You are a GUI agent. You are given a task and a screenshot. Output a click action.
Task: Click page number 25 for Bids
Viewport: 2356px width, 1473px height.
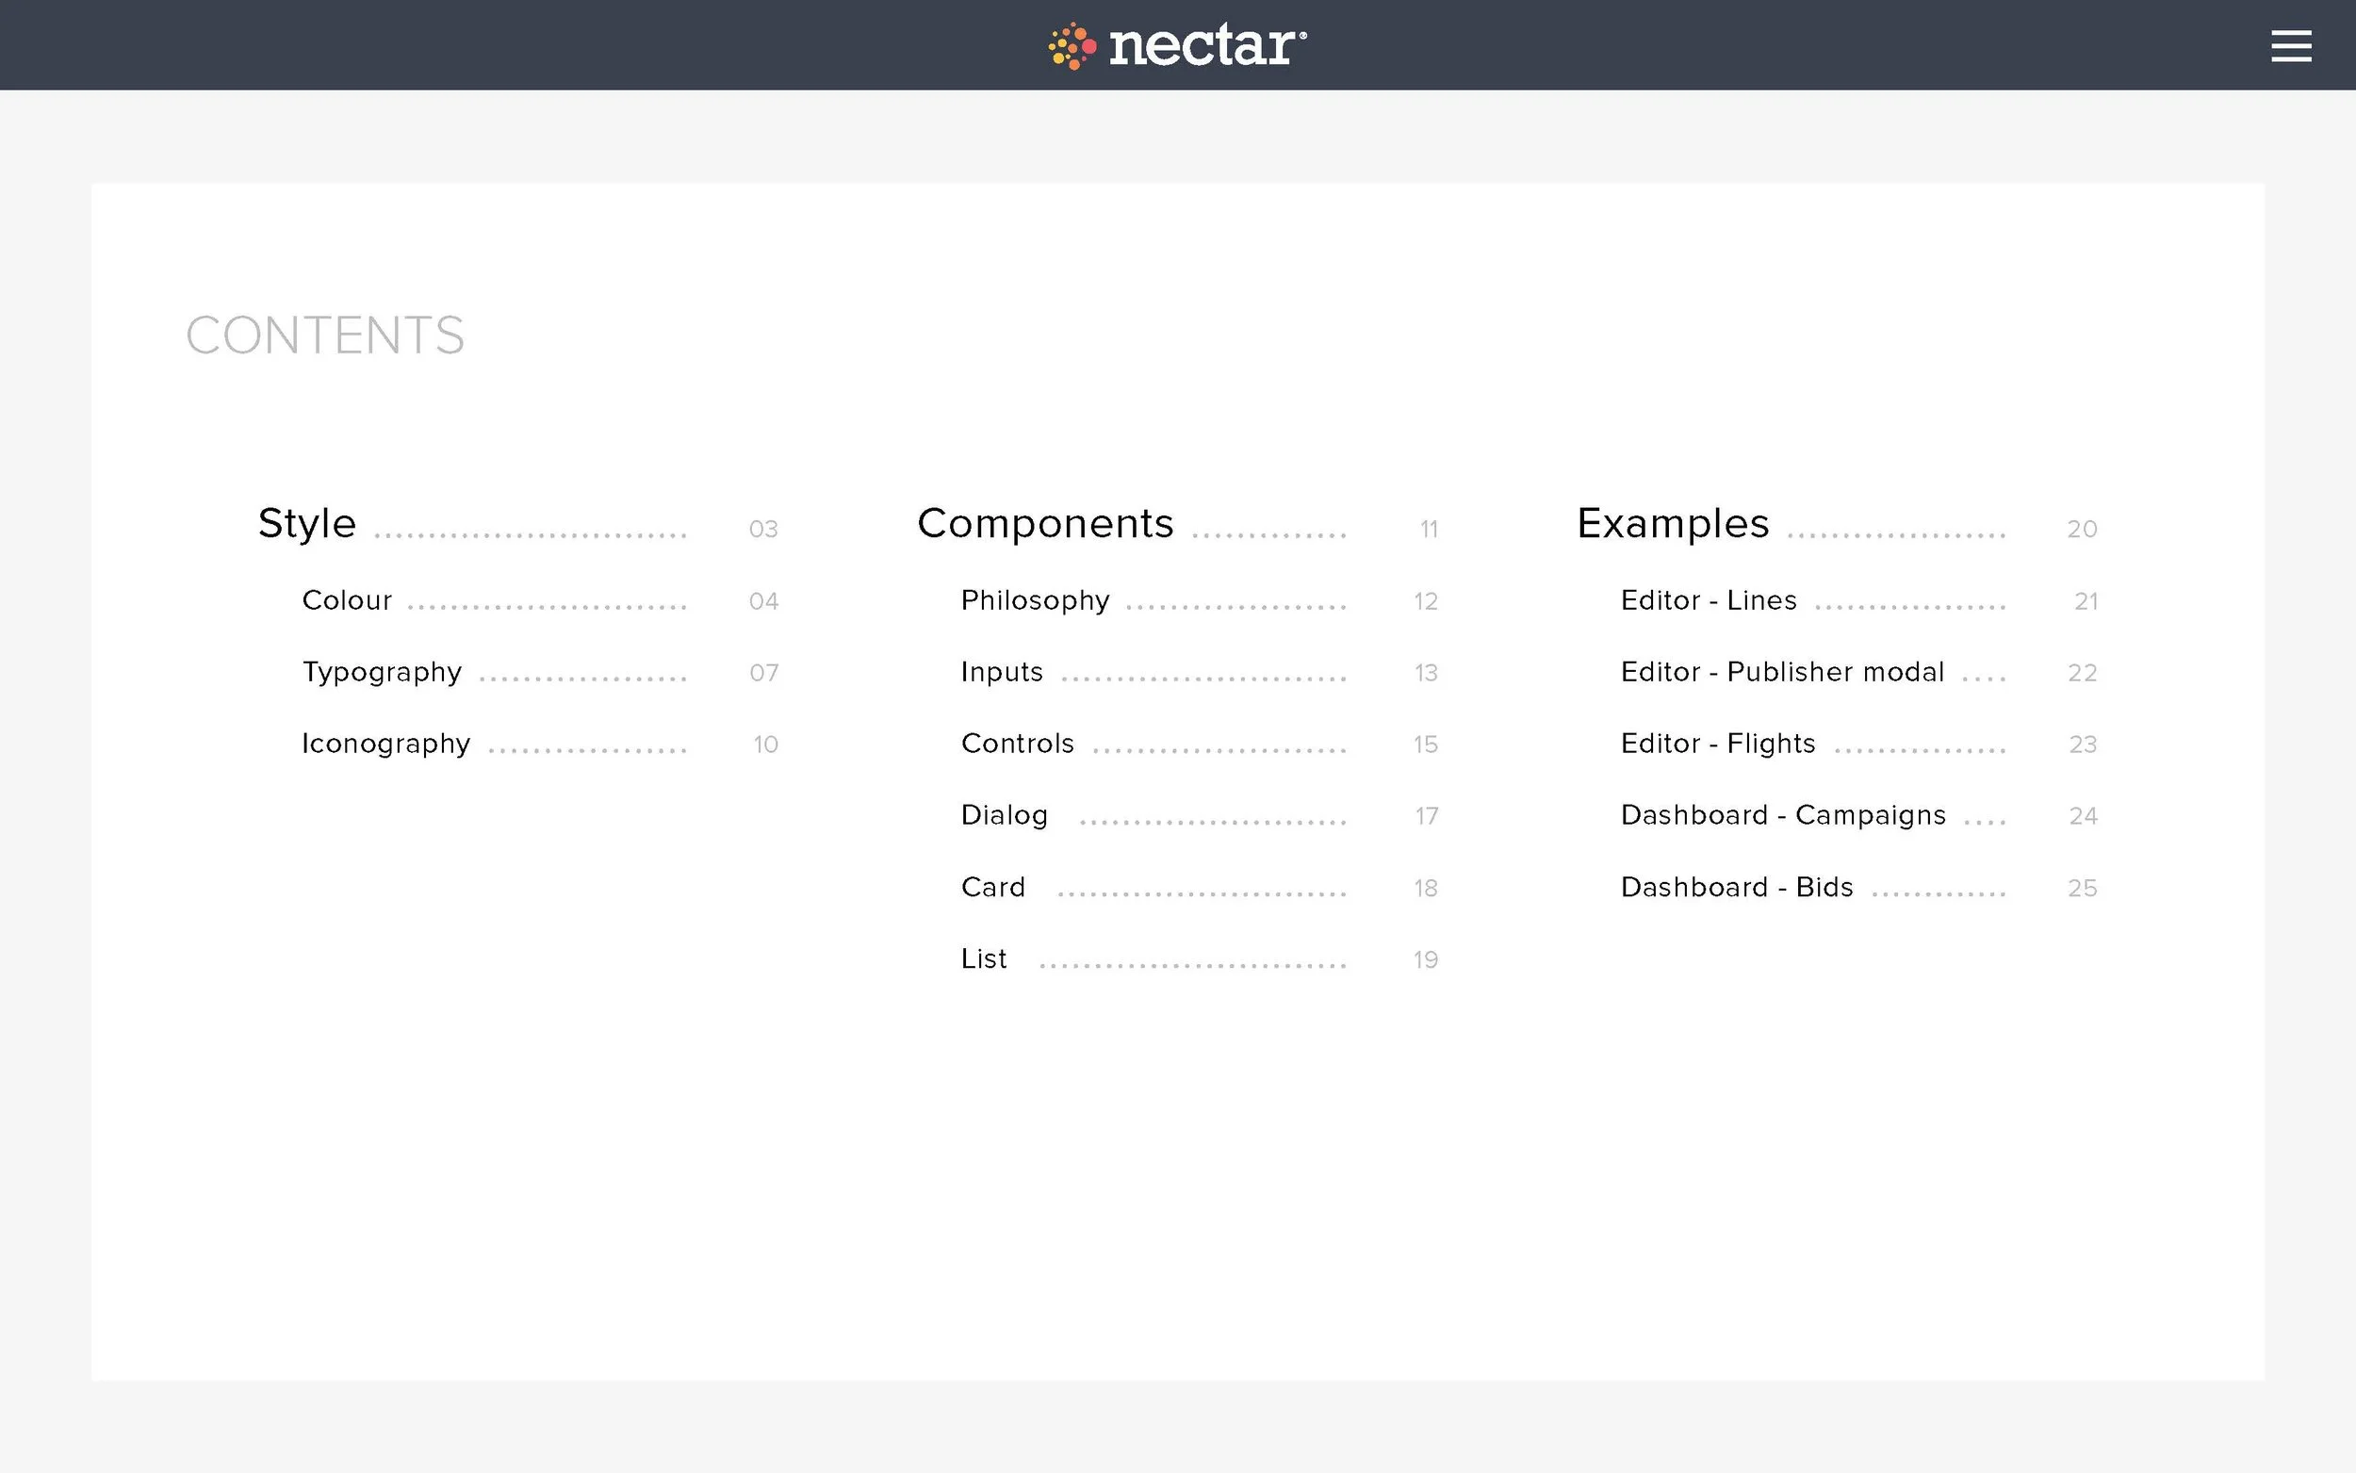tap(2083, 889)
